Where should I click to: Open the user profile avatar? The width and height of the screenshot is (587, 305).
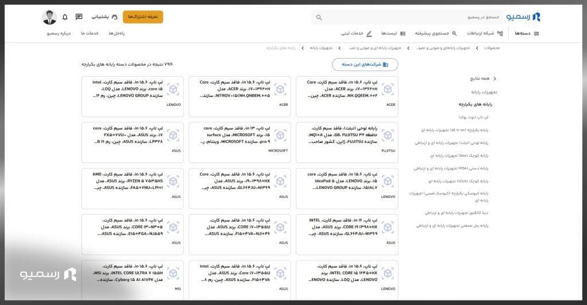click(x=49, y=17)
